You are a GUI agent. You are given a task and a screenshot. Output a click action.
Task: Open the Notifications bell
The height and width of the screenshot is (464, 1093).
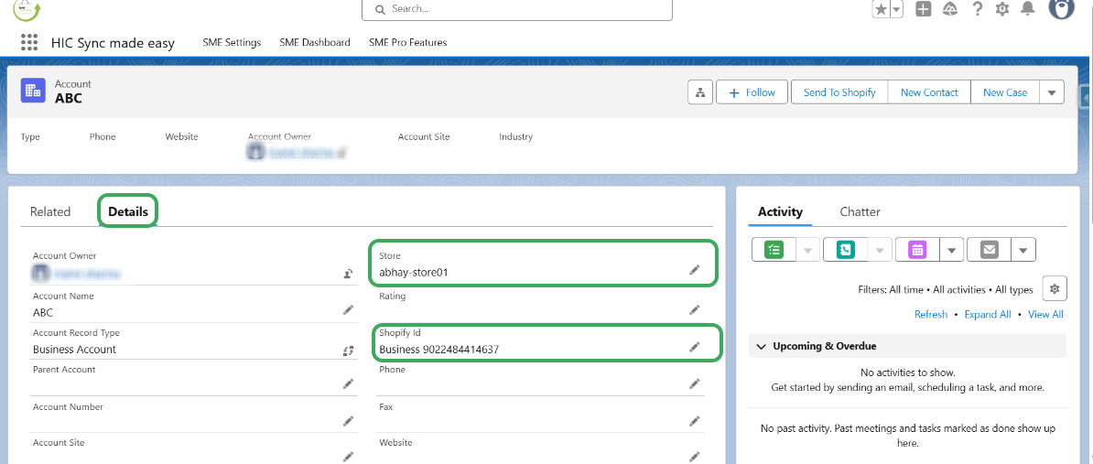pos(1027,9)
